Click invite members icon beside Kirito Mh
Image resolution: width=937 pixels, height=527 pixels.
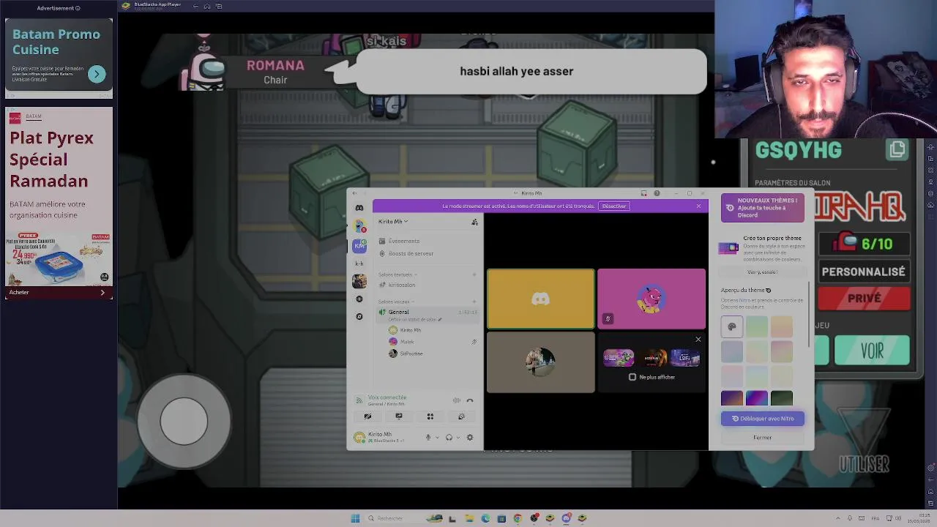474,222
